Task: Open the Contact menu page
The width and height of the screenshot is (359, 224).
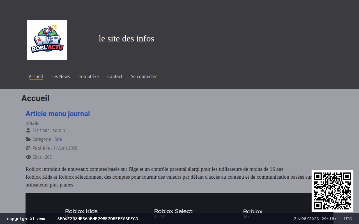Action: 115,76
